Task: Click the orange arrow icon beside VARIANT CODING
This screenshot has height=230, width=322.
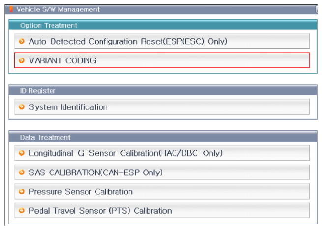Action: [x=22, y=60]
